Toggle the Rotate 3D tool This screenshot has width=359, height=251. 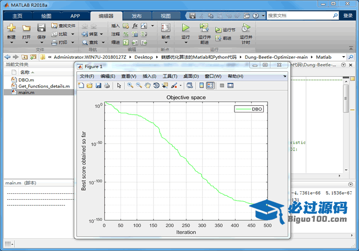click(156, 85)
